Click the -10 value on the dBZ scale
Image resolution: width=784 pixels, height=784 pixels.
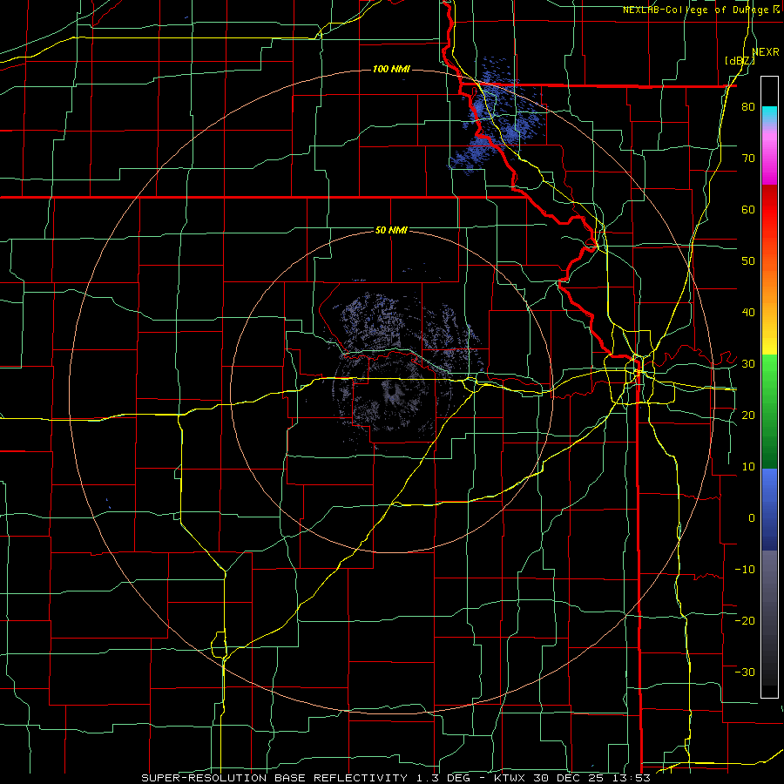(745, 569)
